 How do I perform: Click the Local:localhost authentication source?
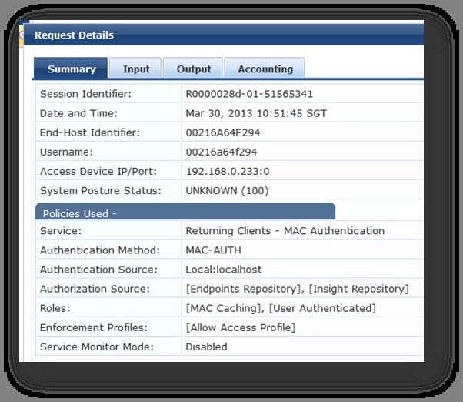pos(224,270)
